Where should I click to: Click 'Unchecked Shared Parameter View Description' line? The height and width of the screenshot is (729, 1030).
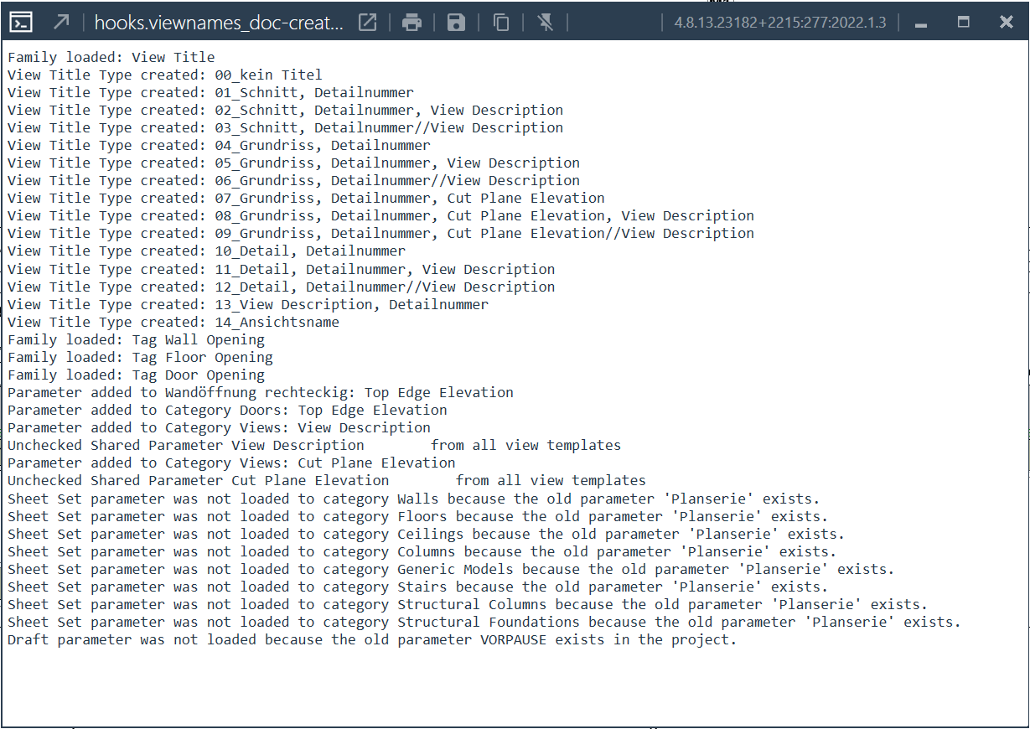pyautogui.click(x=314, y=446)
